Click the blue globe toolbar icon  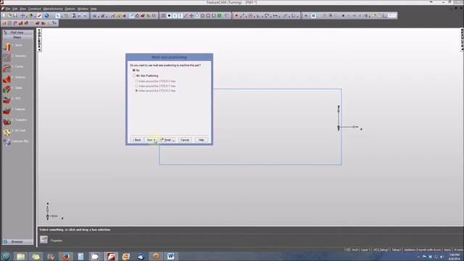click(x=46, y=15)
